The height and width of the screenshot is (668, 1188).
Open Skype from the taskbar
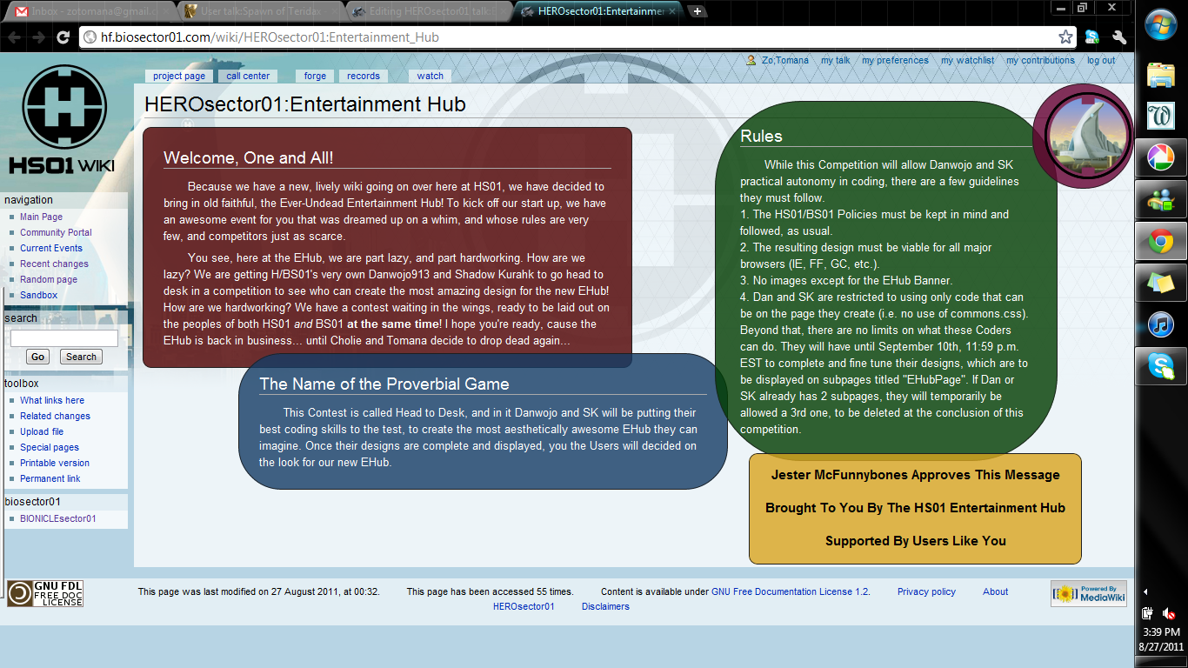[x=1161, y=367]
